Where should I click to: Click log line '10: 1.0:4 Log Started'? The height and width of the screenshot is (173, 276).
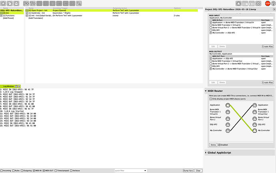(12, 111)
